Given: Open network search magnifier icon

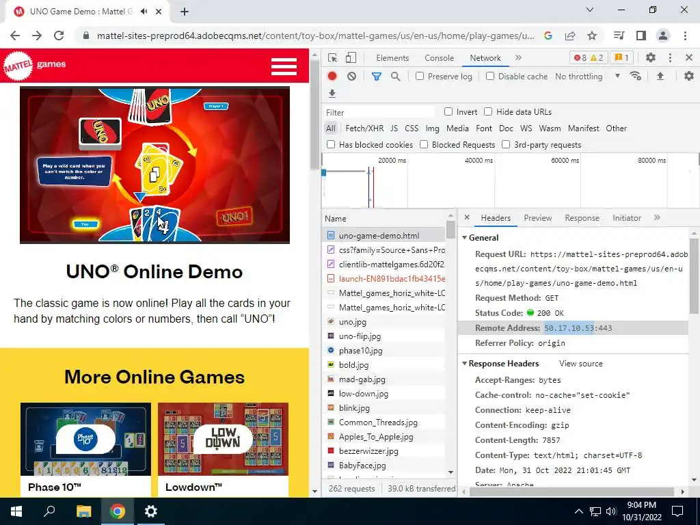Looking at the screenshot, I should (x=396, y=77).
